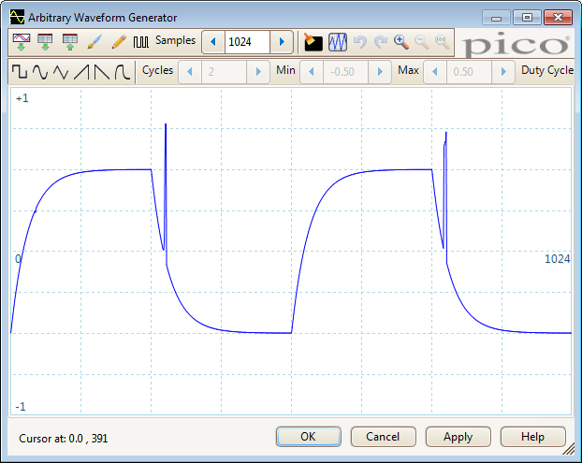Insert a ramp down waveform
The height and width of the screenshot is (463, 582).
(x=102, y=71)
